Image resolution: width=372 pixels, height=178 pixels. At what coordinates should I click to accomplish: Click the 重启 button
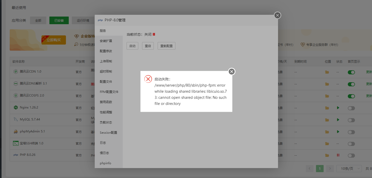[148, 46]
